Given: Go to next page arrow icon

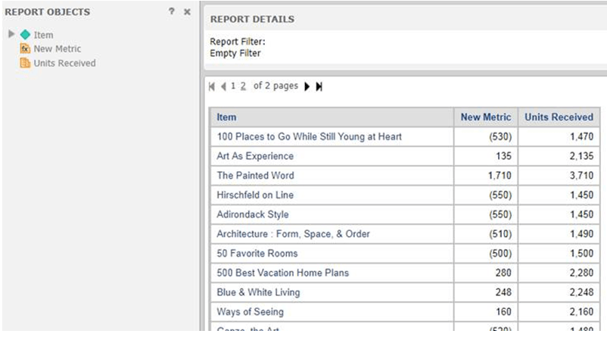Looking at the screenshot, I should pos(307,86).
